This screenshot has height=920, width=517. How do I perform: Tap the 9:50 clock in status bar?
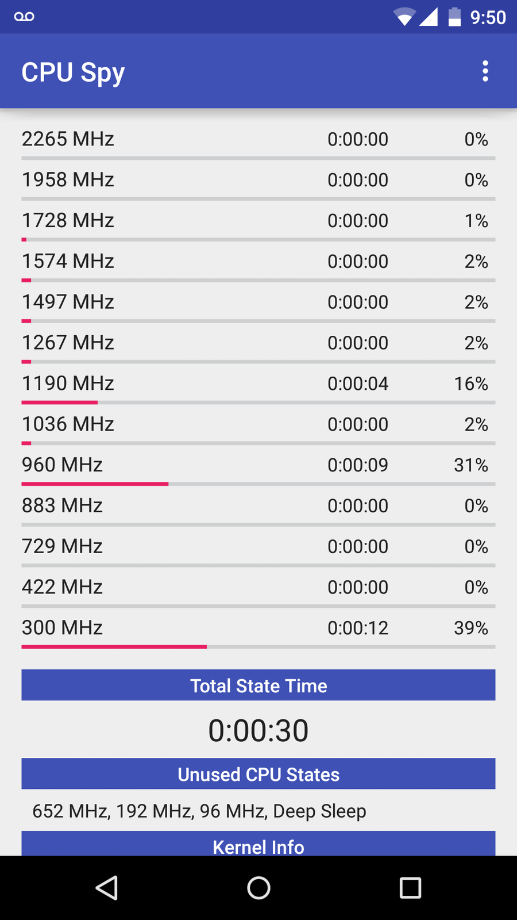tap(488, 17)
